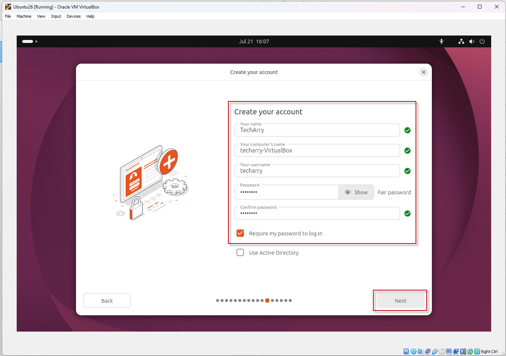Screen dimensions: 506x356
Task: Click the computer's name field techarry-VirtualBox
Action: [x=317, y=150]
